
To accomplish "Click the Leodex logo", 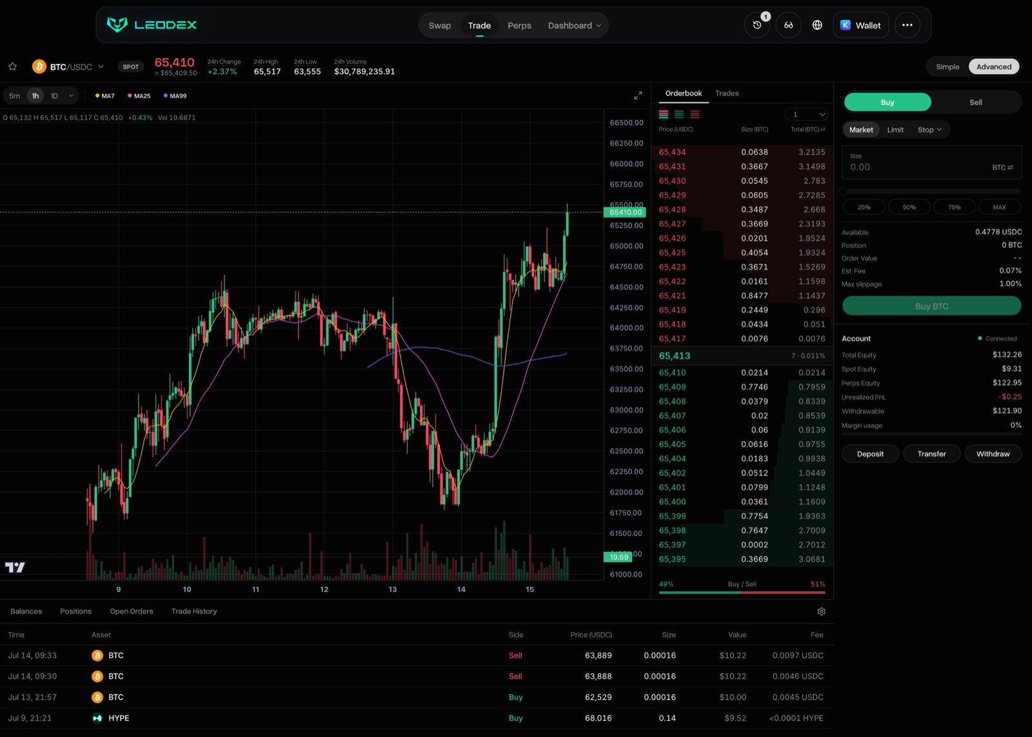I will tap(152, 25).
